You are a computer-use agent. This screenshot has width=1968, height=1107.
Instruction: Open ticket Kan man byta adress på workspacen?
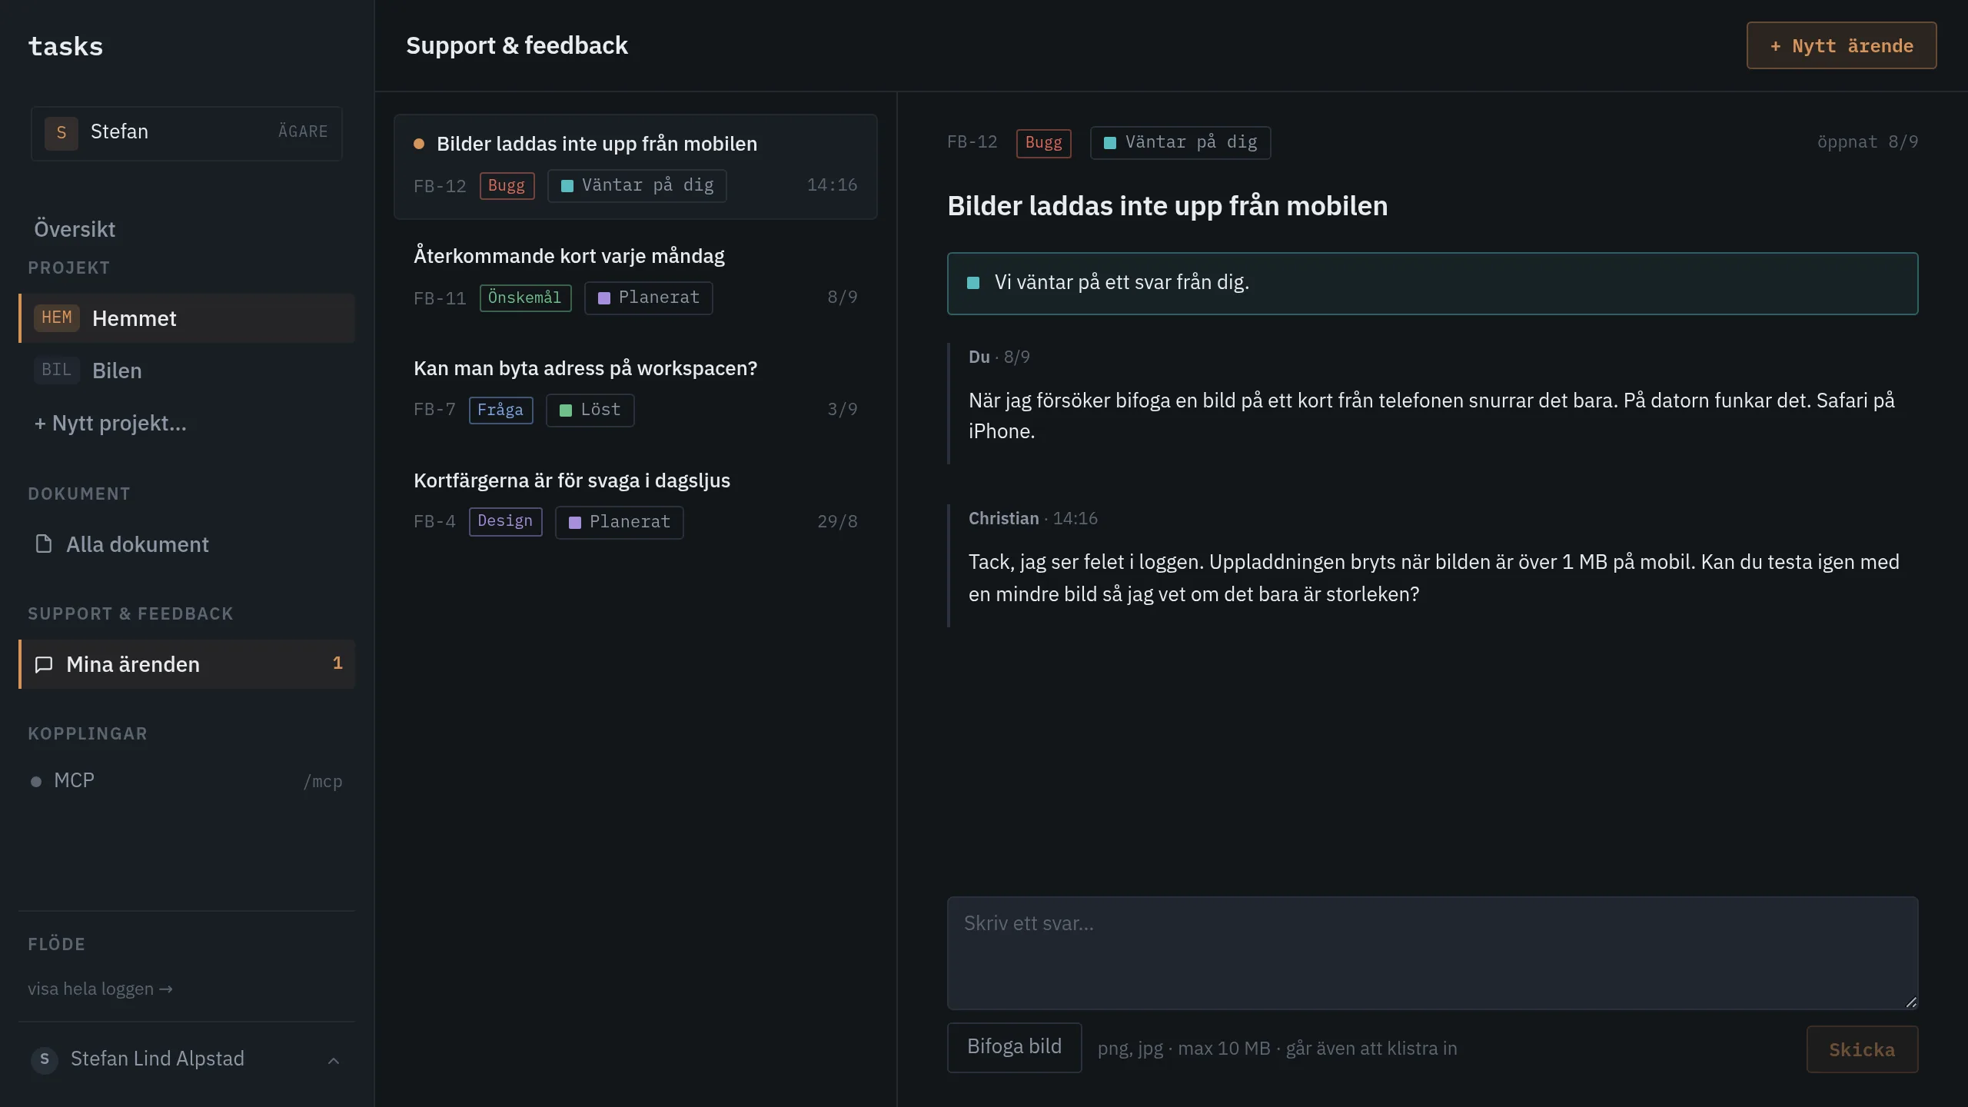point(636,391)
